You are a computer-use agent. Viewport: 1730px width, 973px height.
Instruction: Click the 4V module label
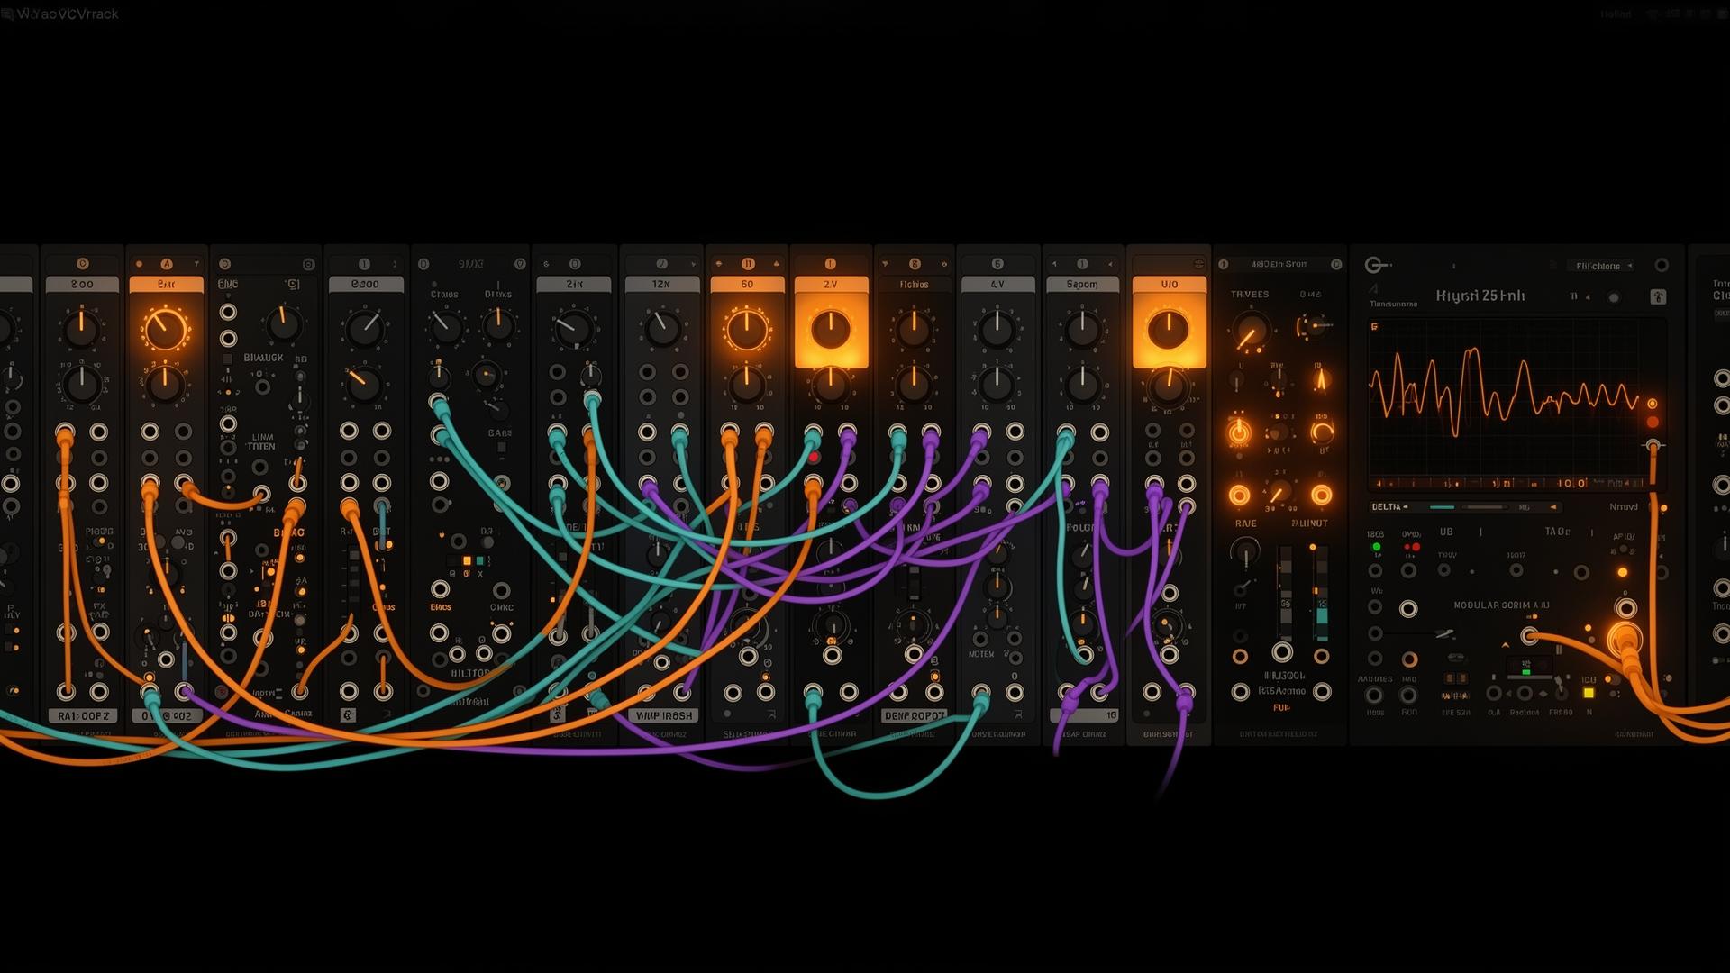(x=997, y=284)
